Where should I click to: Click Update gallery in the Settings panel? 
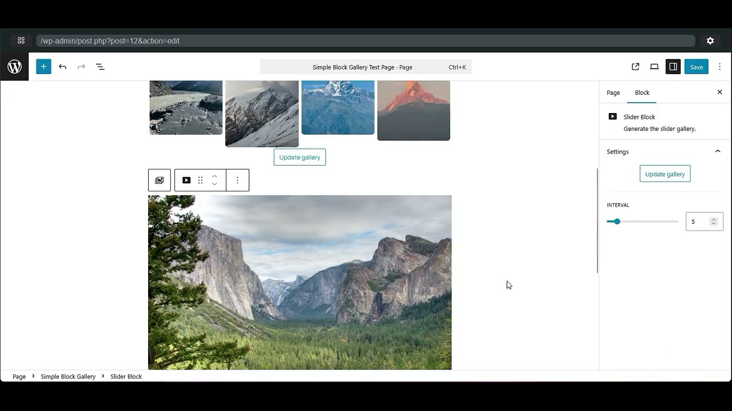(665, 174)
